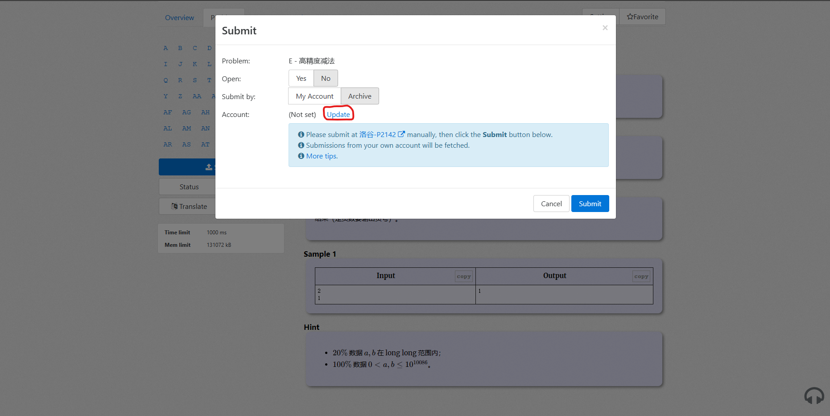Open problem J in the problem list
This screenshot has width=830, height=416.
tap(180, 64)
